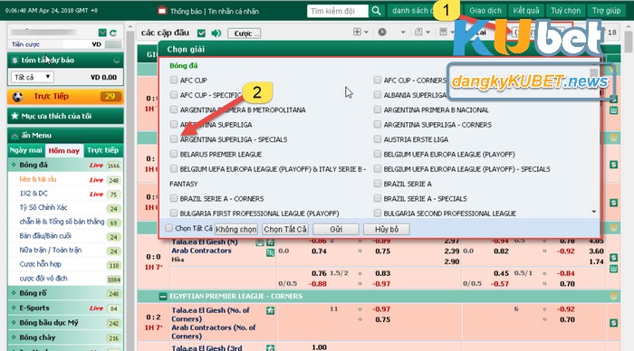Click the favorite star icon of Tala.ea El Giesh (N)

click(270, 242)
